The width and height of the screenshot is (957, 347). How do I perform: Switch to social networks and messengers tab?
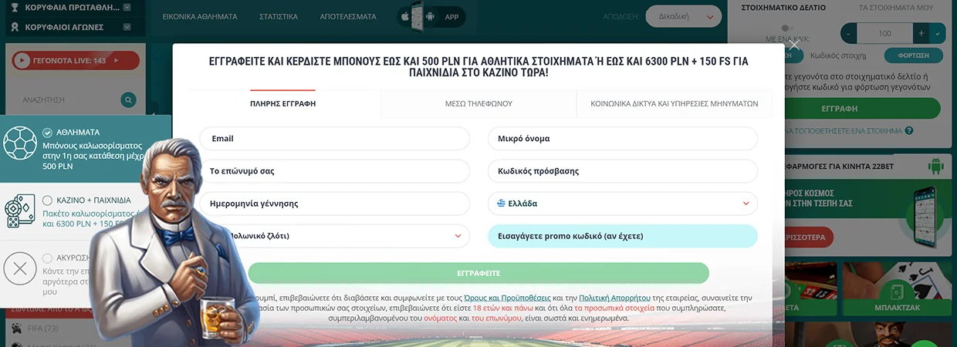pos(675,103)
